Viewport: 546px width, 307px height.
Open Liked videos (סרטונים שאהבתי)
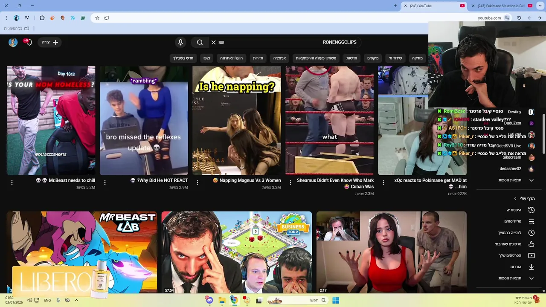coord(514,244)
